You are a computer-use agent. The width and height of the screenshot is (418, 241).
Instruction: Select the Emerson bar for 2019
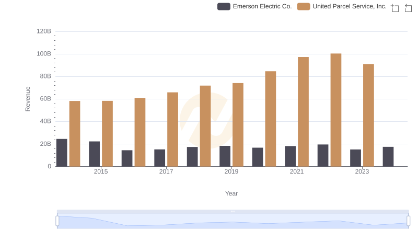(225, 156)
